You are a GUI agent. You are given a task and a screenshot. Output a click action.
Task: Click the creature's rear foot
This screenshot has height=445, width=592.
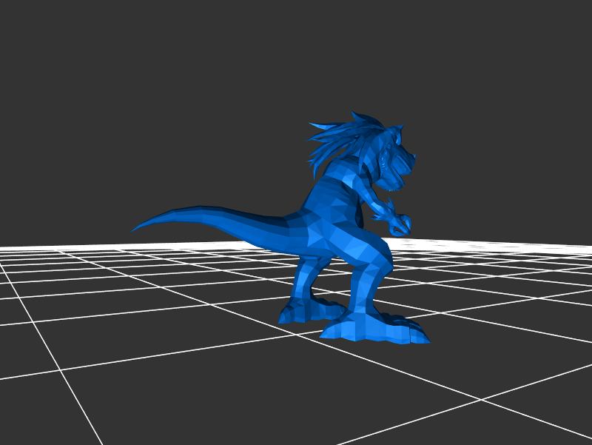click(300, 312)
